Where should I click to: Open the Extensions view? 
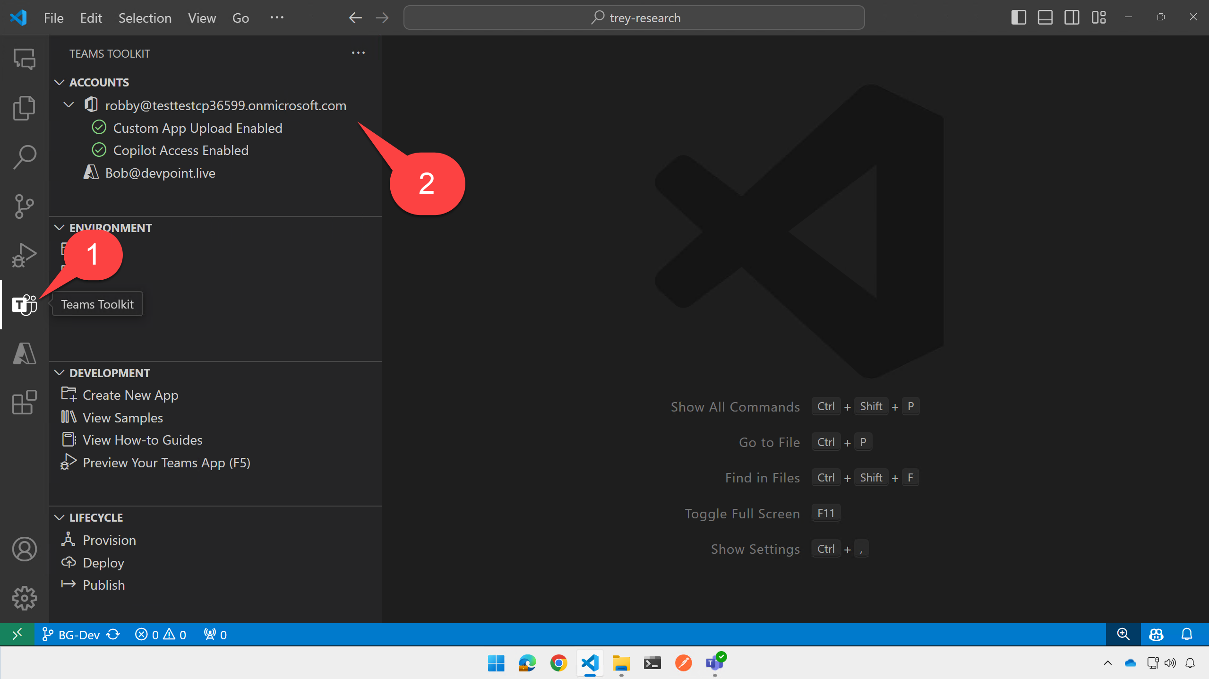point(24,403)
